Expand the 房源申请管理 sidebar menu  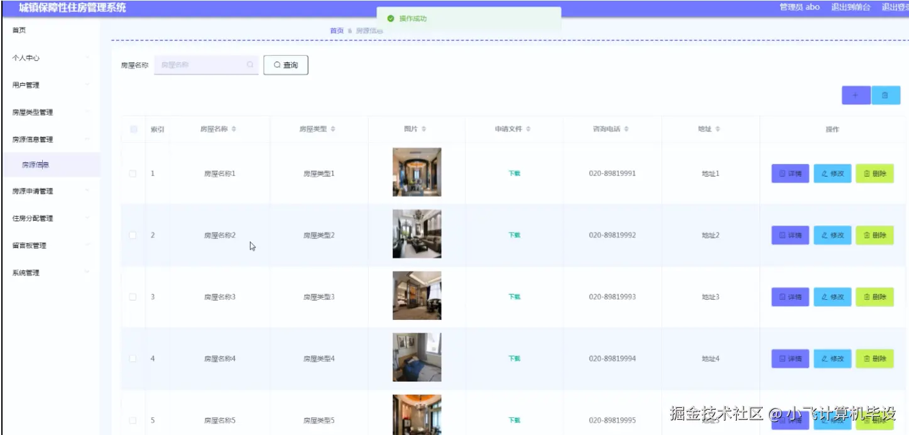point(50,191)
